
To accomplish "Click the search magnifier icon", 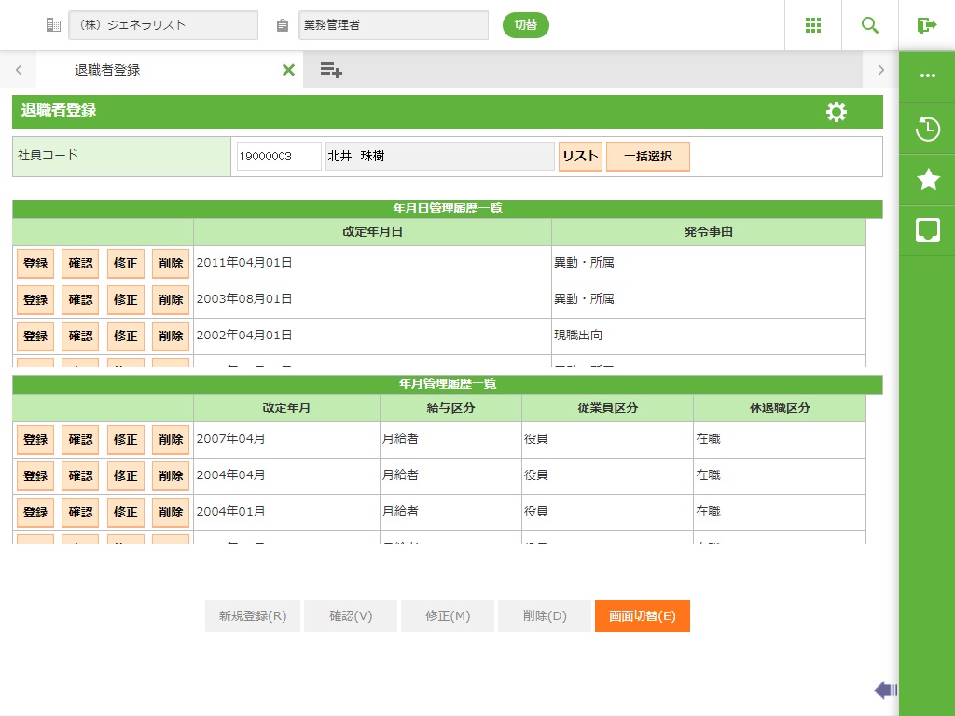I will tap(870, 25).
